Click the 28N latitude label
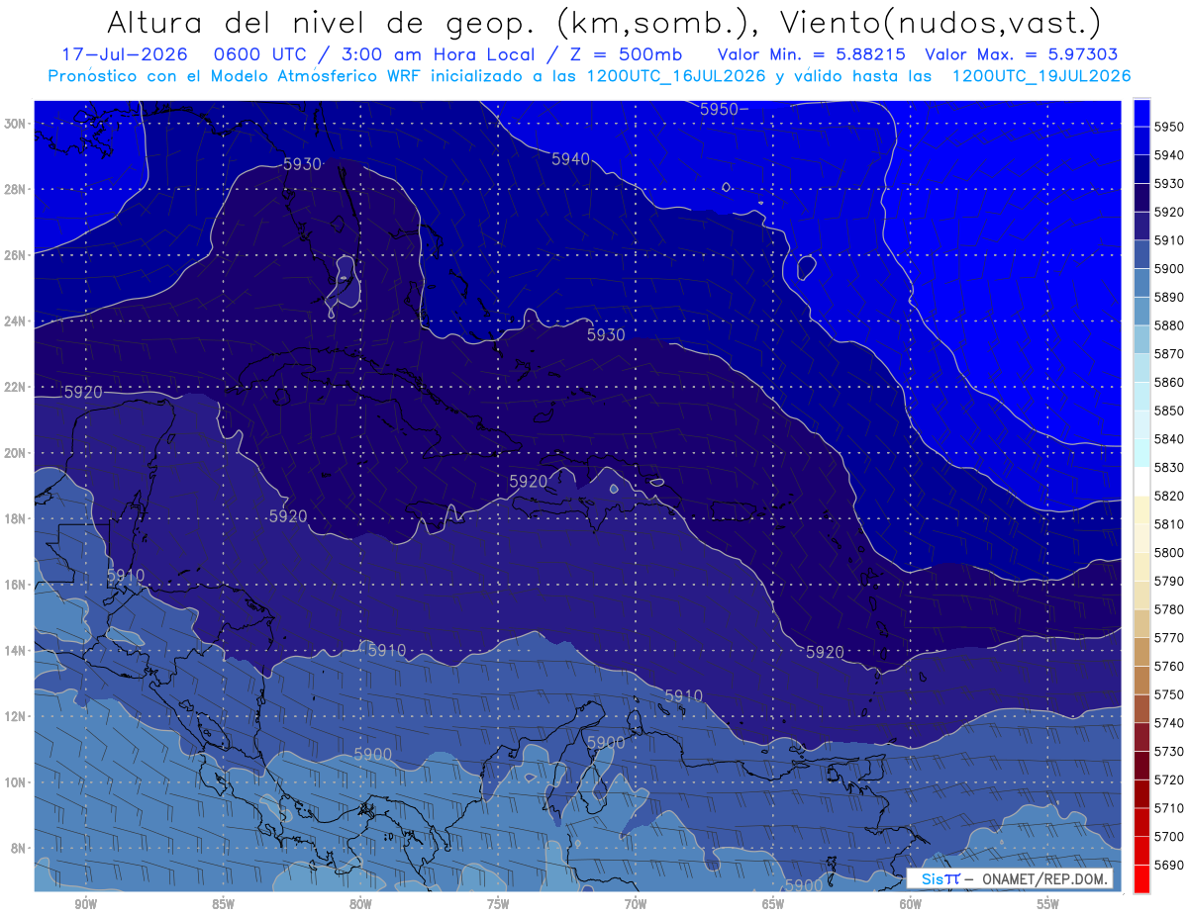Viewport: 1188px width, 917px height. coord(16,189)
